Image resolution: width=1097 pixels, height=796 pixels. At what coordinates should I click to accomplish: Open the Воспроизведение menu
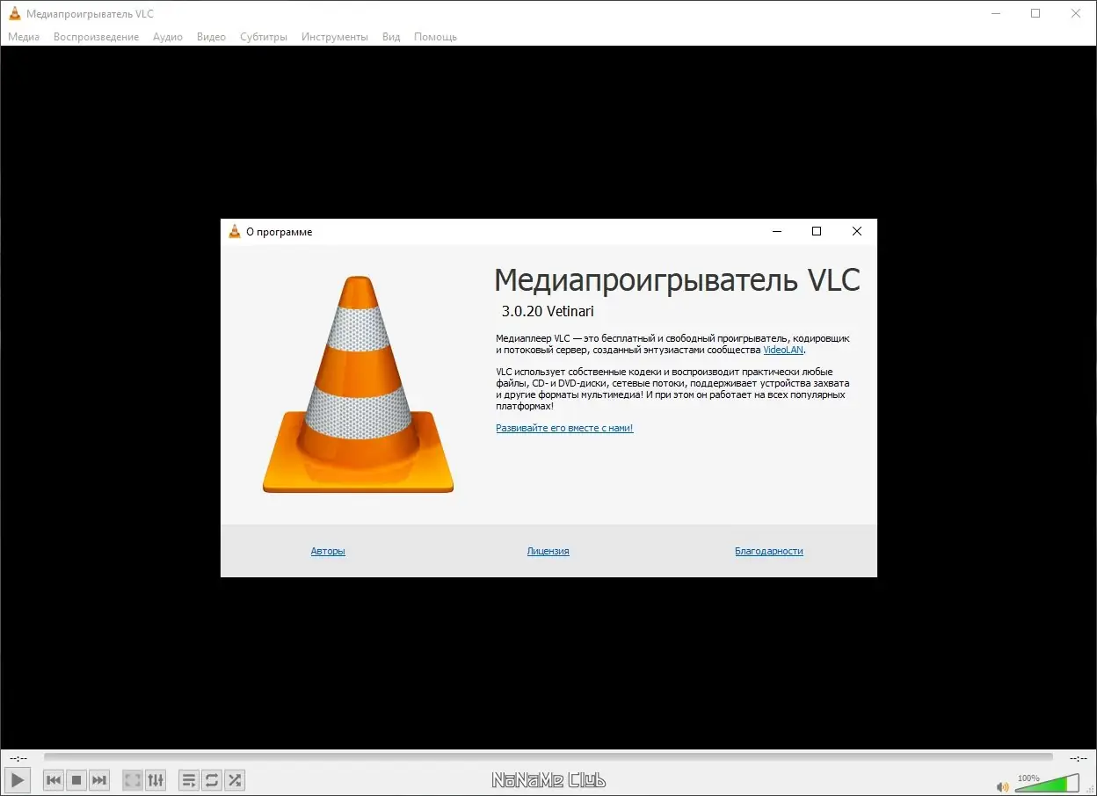tap(96, 37)
